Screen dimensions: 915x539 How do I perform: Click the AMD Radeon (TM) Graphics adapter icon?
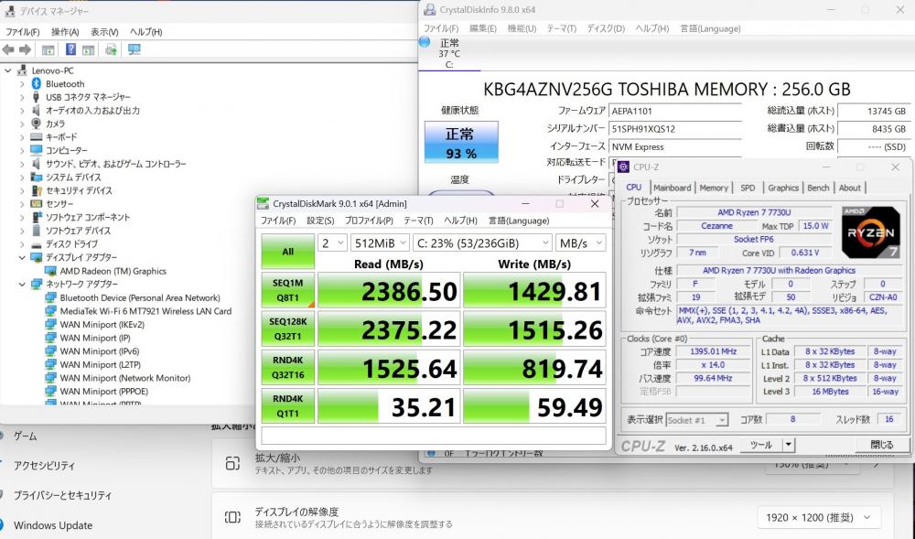tap(50, 271)
